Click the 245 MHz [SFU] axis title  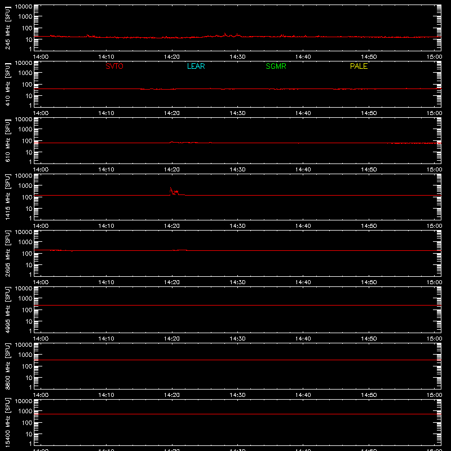[7, 28]
